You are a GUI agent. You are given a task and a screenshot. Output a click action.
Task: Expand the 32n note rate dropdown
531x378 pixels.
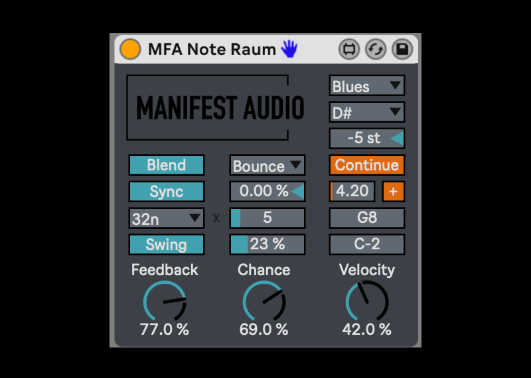167,218
